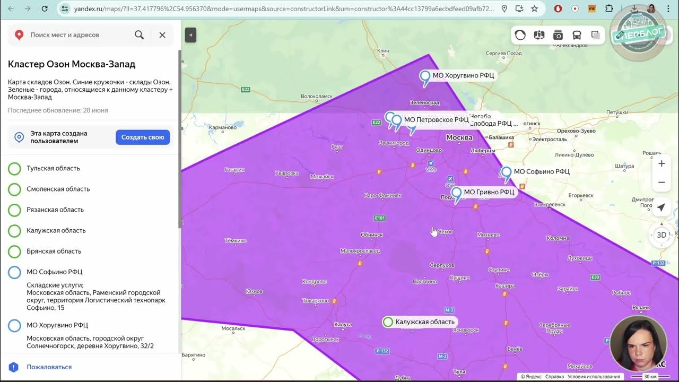Screen dimensions: 679x382
Task: Click the Пожаловаться link
Action: click(49, 367)
